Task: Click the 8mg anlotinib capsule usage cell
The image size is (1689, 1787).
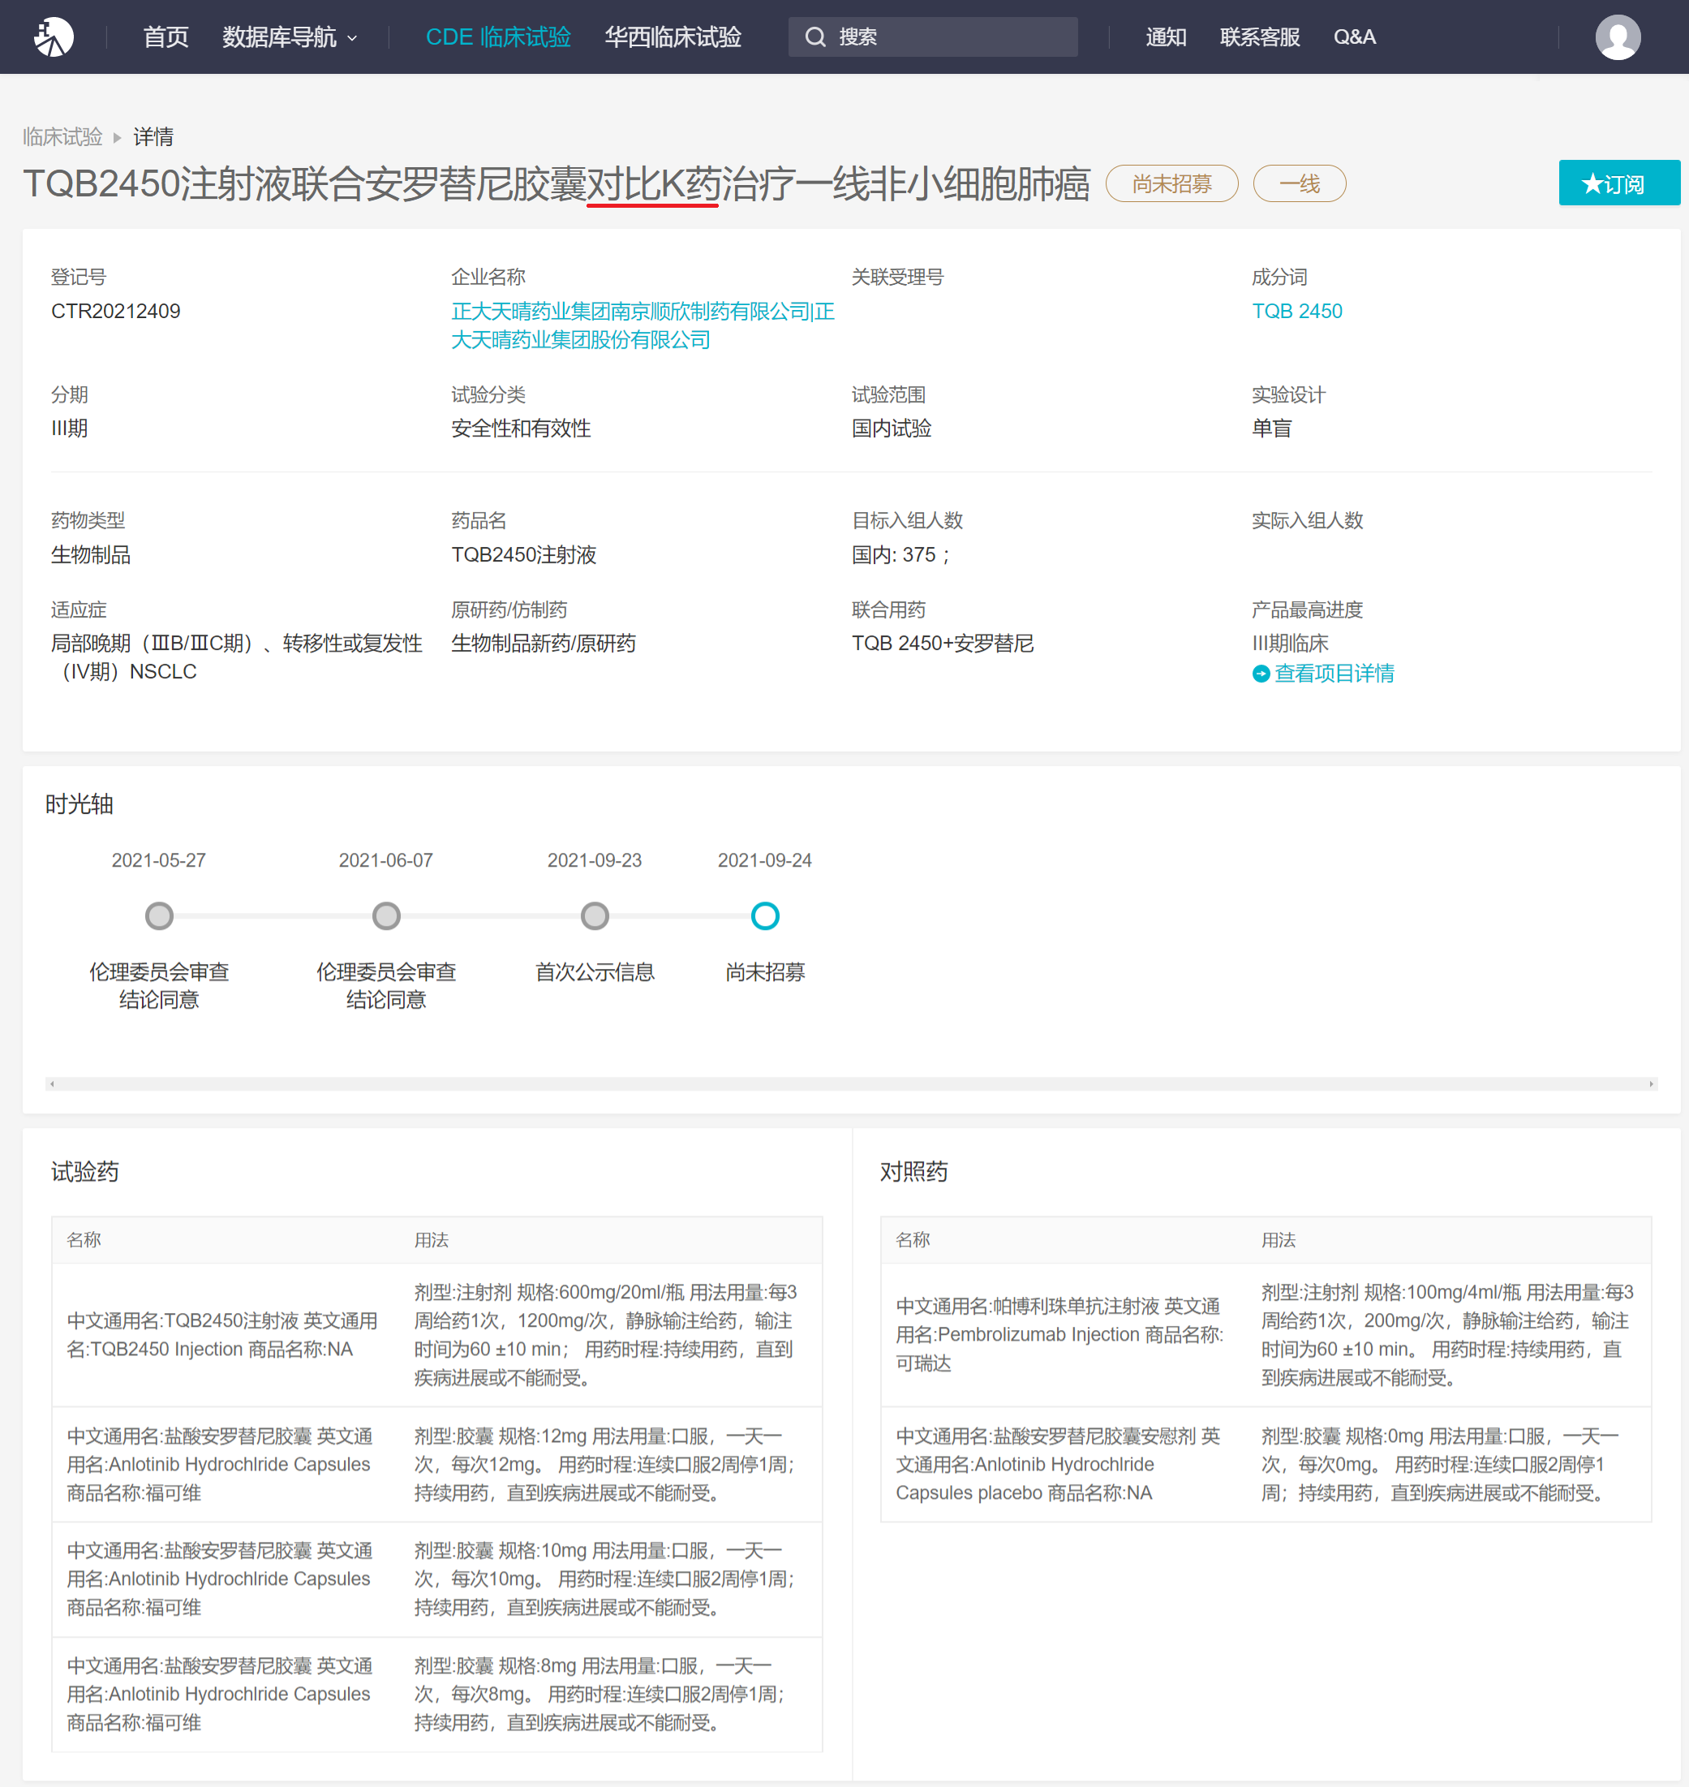Action: (x=610, y=1694)
